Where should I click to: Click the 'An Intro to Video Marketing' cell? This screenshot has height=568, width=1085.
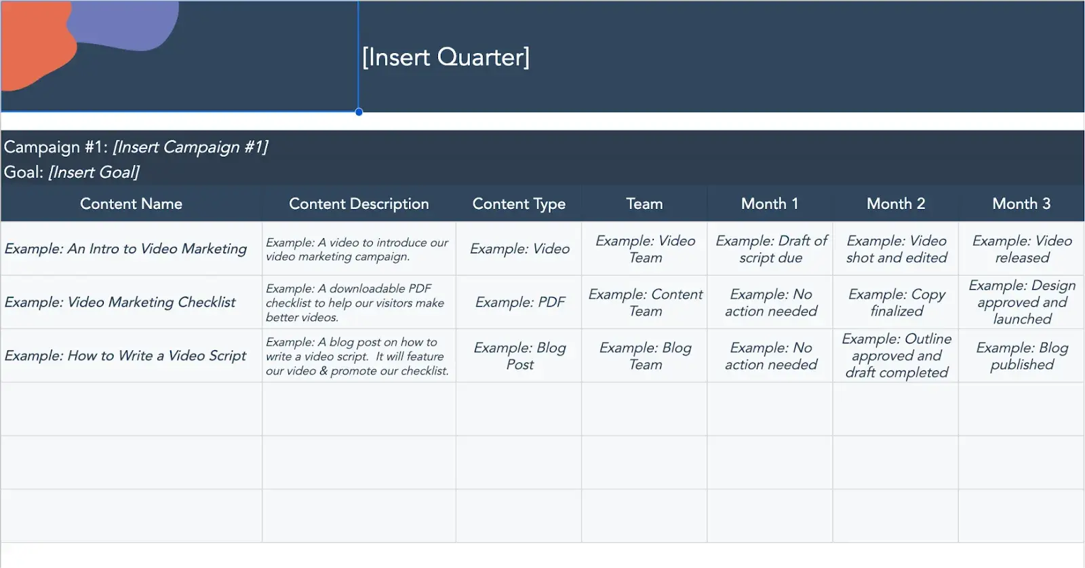coord(126,249)
